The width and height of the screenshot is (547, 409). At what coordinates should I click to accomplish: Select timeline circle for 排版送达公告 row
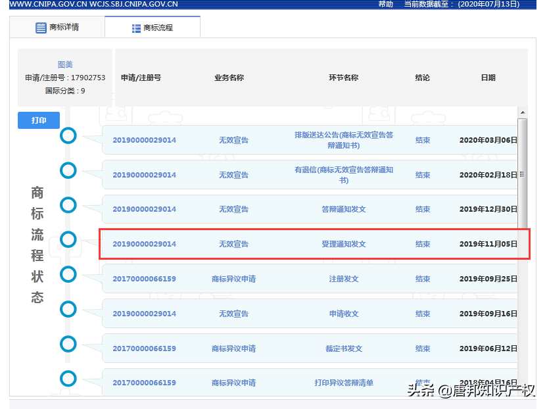coord(68,136)
